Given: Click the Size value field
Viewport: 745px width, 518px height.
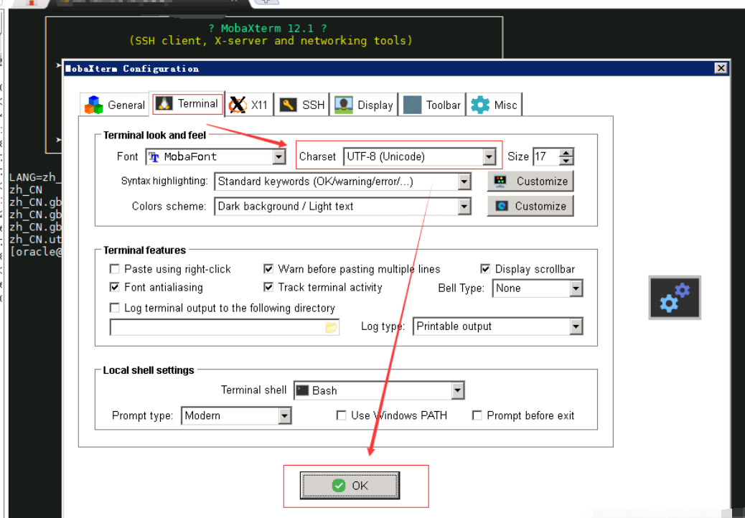Looking at the screenshot, I should (546, 156).
